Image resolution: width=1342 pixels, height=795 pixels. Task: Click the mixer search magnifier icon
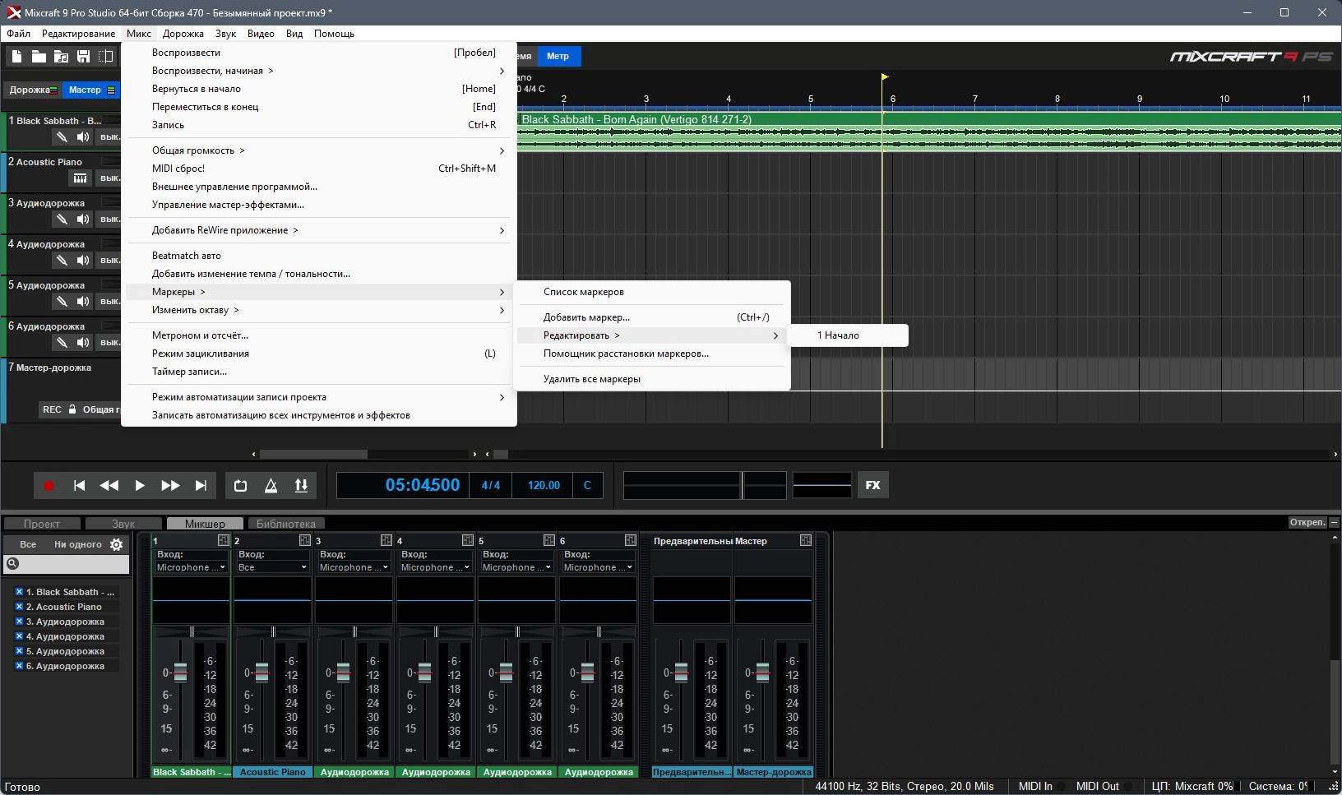tap(12, 563)
